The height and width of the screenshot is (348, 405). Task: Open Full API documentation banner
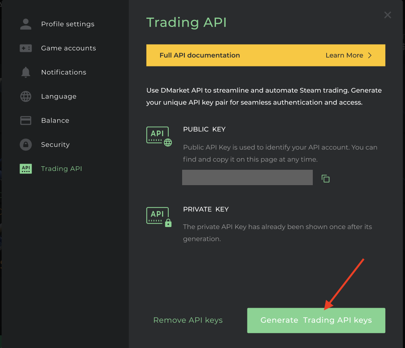pyautogui.click(x=266, y=55)
